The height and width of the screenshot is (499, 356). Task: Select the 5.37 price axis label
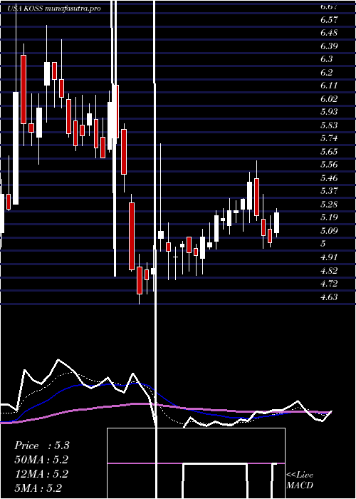click(x=329, y=191)
